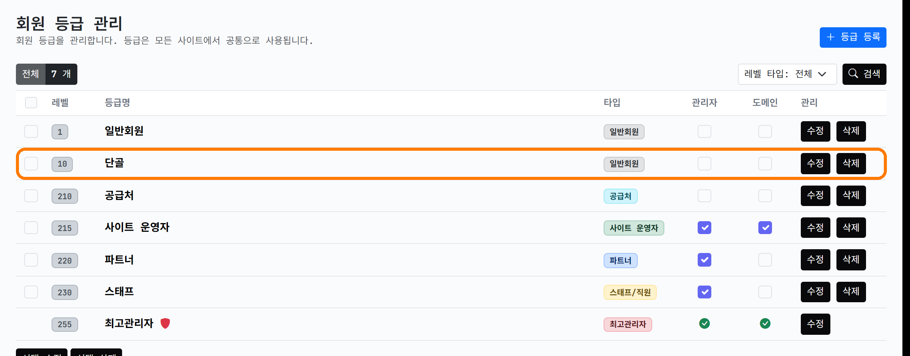Click the level badge 255
Screen dimensions: 910x356
tap(65, 325)
